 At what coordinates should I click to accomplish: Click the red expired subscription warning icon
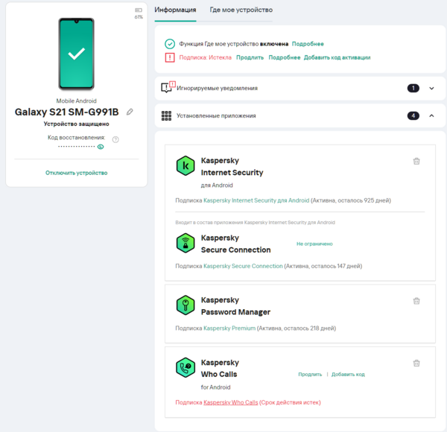pyautogui.click(x=170, y=57)
